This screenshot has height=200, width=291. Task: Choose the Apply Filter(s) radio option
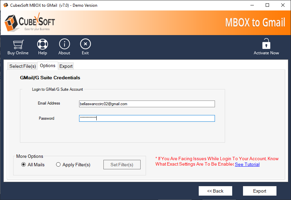click(58, 165)
